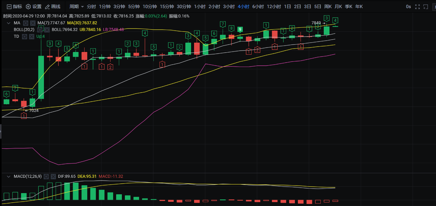Click the highlighted TD 9 marker
This screenshot has width=436, height=206.
pyautogui.click(x=240, y=29)
